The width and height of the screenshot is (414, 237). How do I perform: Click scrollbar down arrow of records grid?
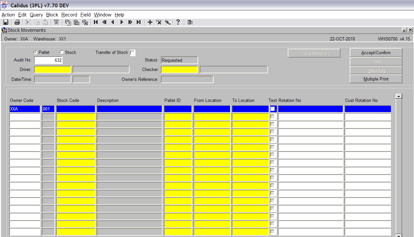tap(399, 236)
